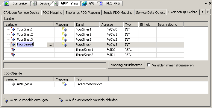Click the empty field left of Mapping zurücksetzen
The width and height of the screenshot is (212, 108).
point(55,65)
